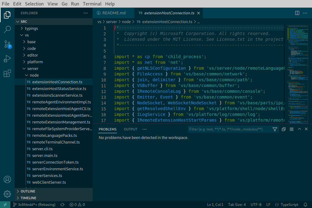The height and width of the screenshot is (208, 312).
Task: Collapse the SRC root folder section
Action: coord(54,22)
